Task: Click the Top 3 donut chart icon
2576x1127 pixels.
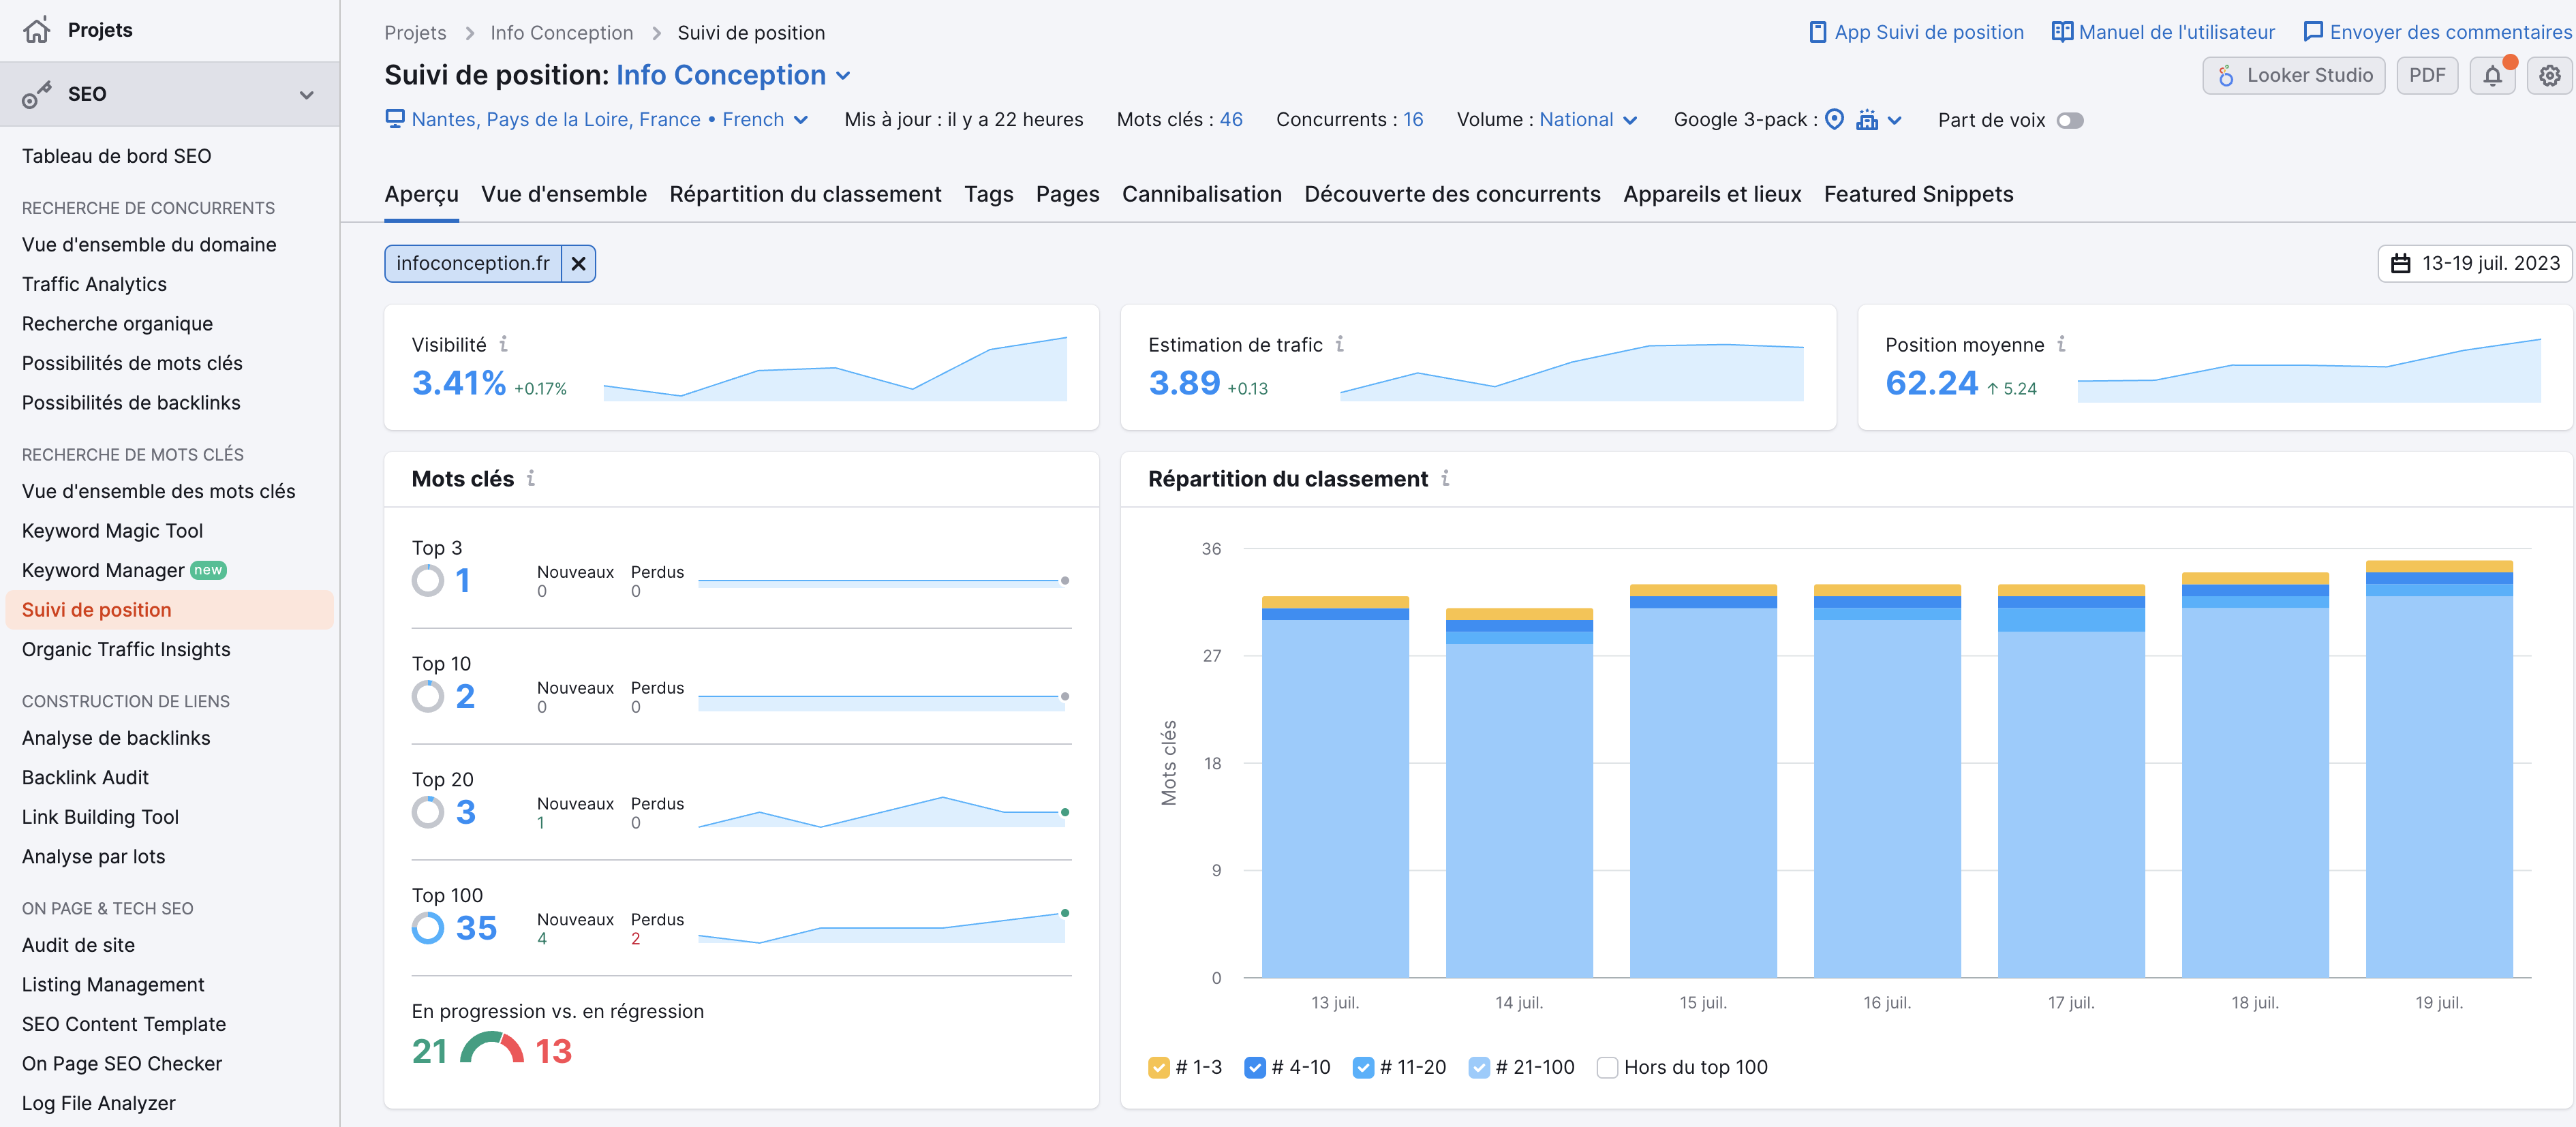Action: point(428,581)
